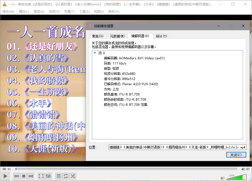The width and height of the screenshot is (252, 181).
Task: Switch to 统计(T) tab
Action: [161, 36]
